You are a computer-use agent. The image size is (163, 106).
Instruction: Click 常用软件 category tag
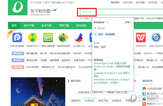18,53
